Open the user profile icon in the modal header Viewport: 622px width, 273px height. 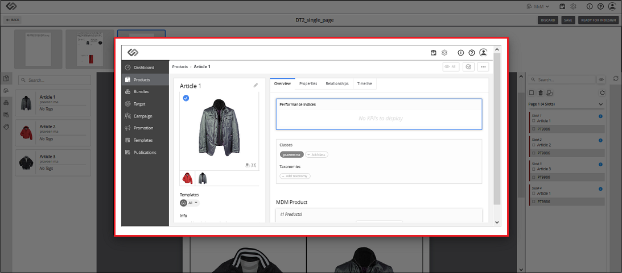483,52
